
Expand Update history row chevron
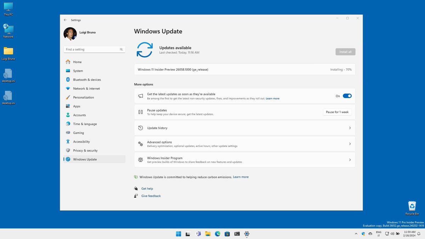350,128
